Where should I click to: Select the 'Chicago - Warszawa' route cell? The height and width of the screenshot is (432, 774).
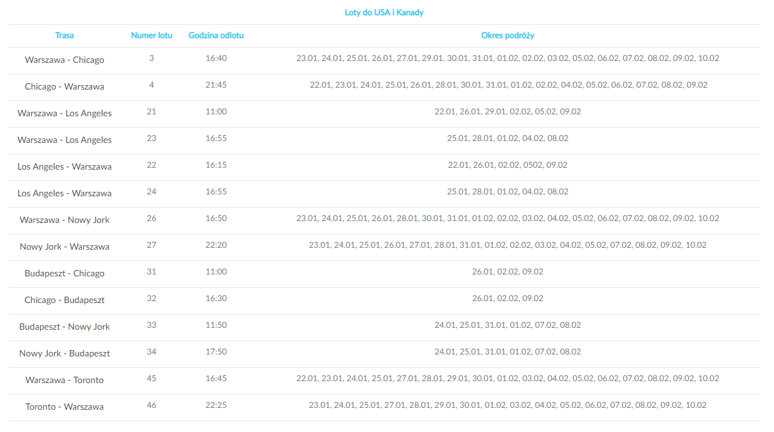(64, 86)
